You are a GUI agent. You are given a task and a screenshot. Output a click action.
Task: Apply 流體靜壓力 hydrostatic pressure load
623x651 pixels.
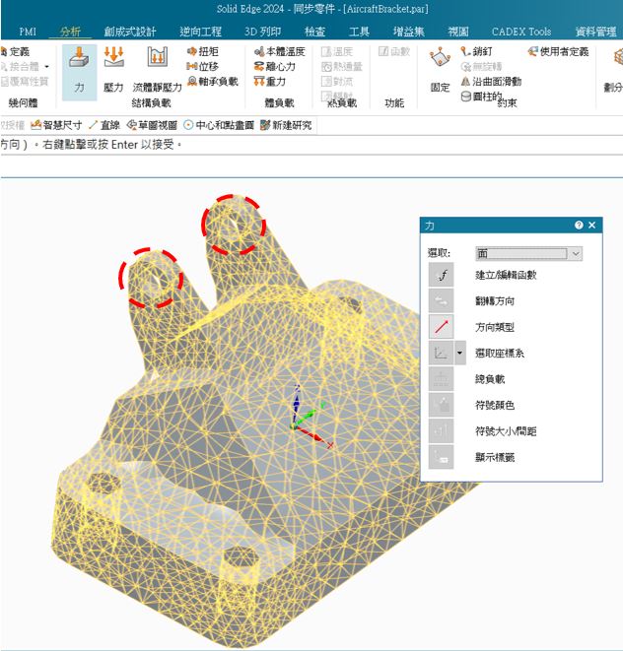click(158, 70)
